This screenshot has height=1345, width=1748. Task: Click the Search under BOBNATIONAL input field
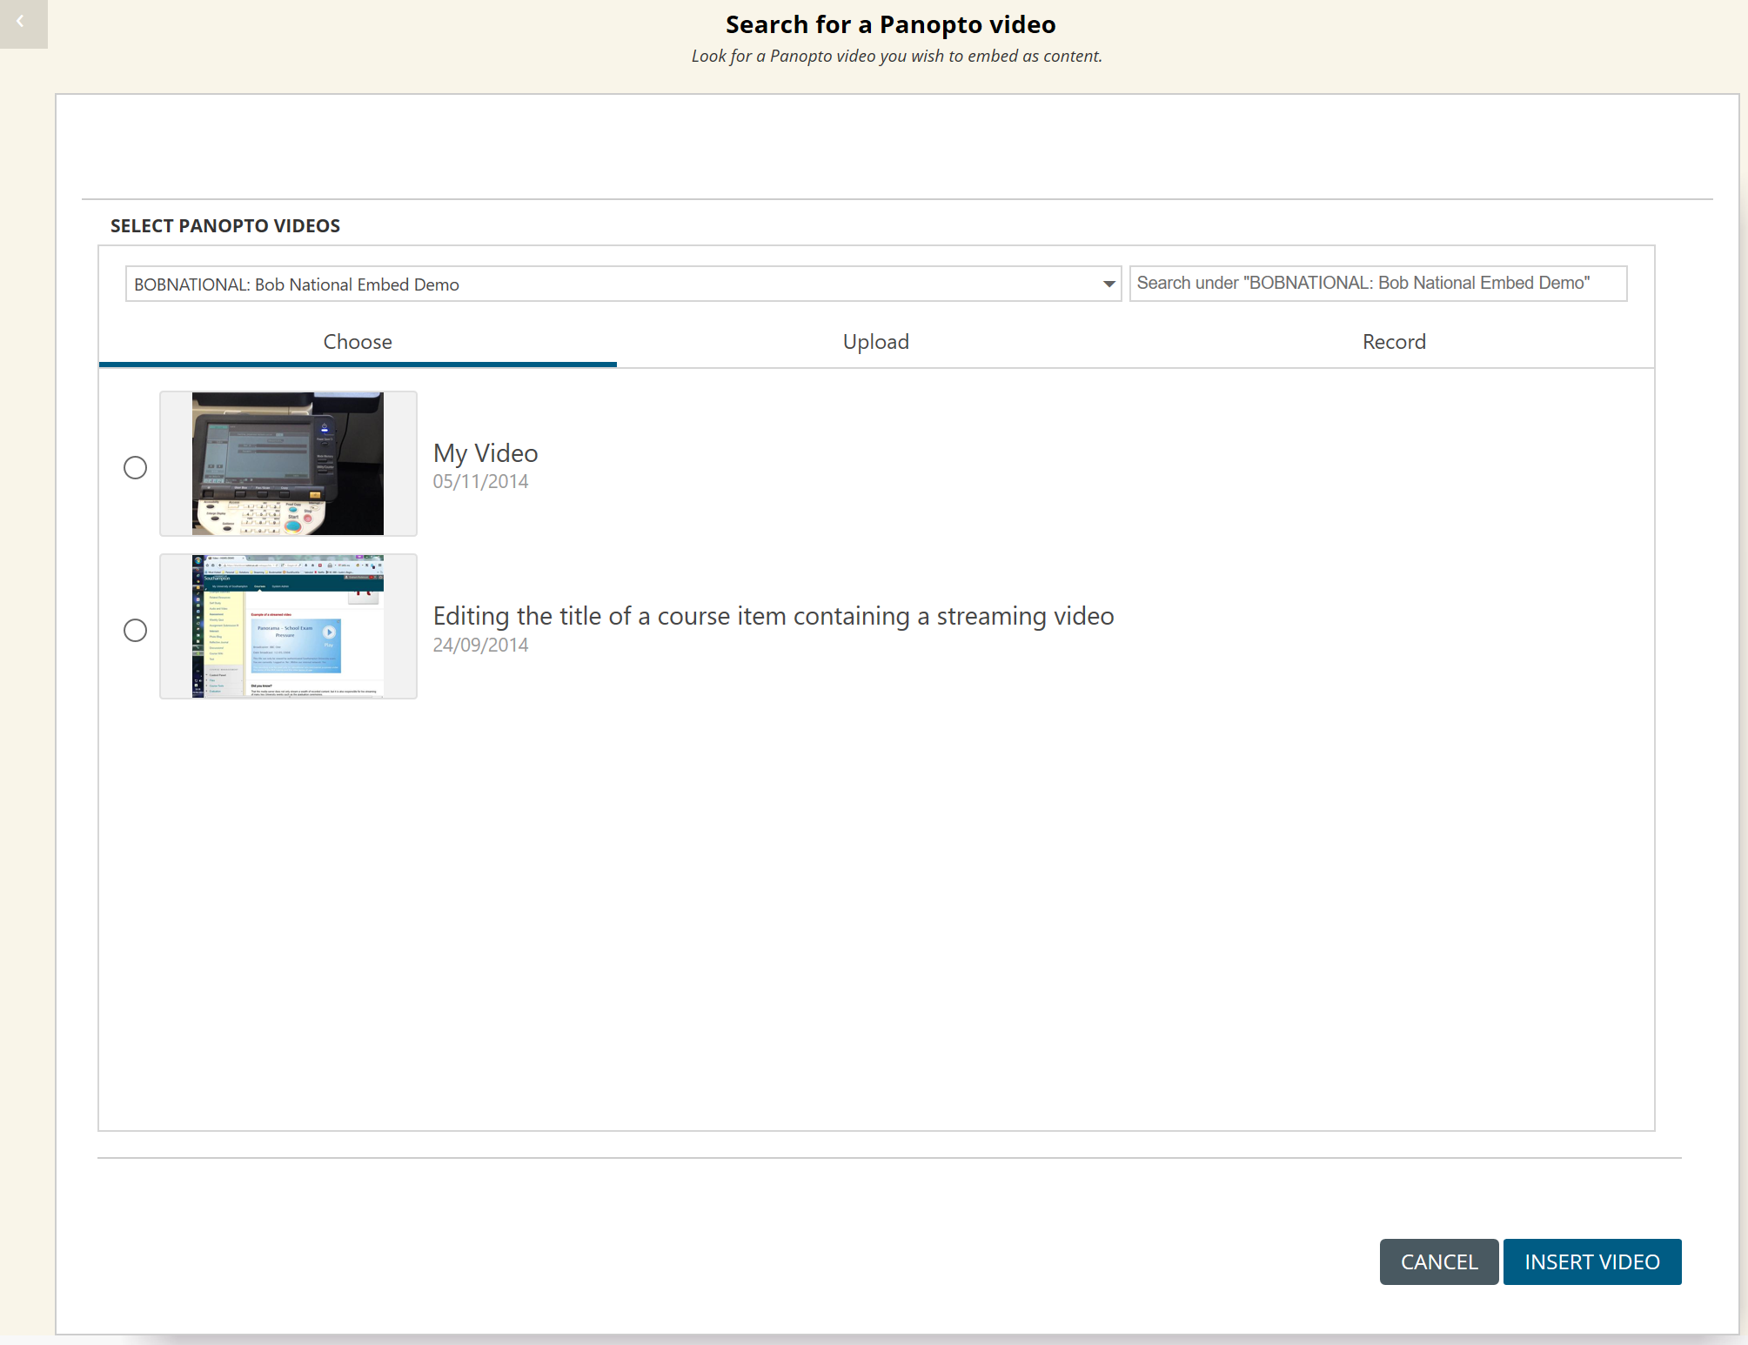(1377, 284)
